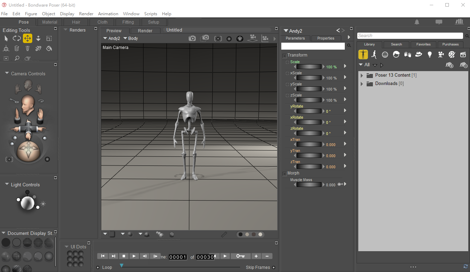Select the magnifier Zoom tool
This screenshot has height=272, width=470.
[x=17, y=58]
